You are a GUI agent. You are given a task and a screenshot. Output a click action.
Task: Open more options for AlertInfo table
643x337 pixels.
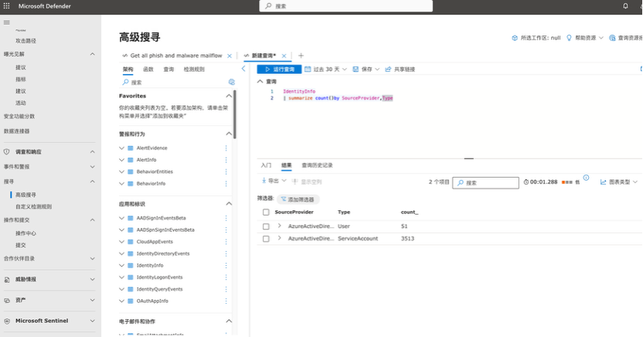(226, 160)
